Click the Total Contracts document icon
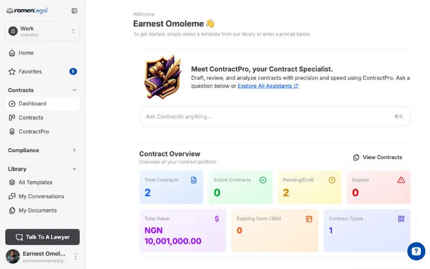The image size is (430, 269). pyautogui.click(x=193, y=180)
